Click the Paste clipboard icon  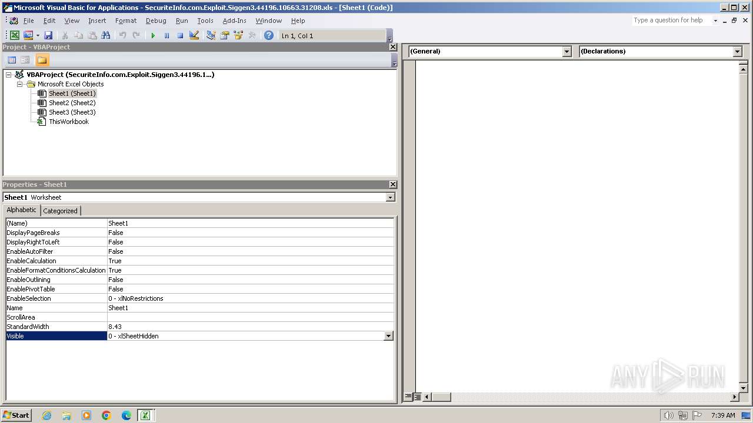pyautogui.click(x=92, y=36)
